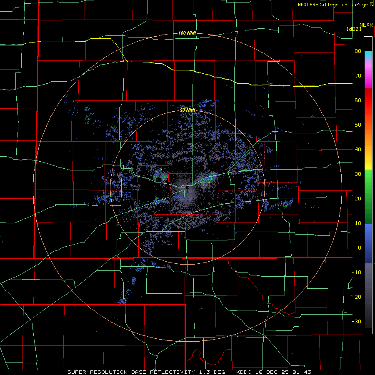Click the NEXR label above the color scale
The image size is (375, 375).
366,25
